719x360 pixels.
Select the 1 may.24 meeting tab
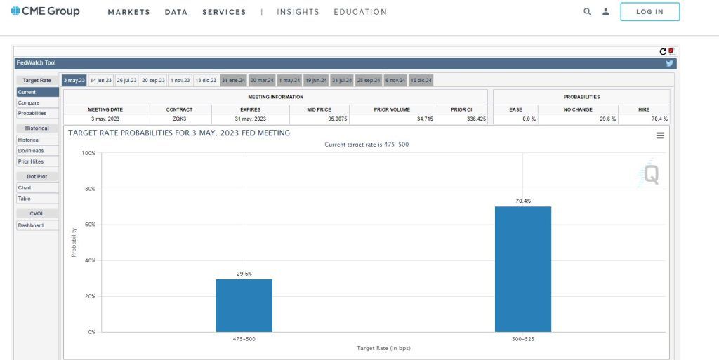[289, 81]
